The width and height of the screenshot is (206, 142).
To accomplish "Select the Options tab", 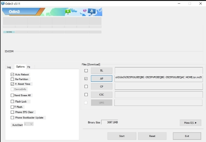I will click(x=20, y=66).
